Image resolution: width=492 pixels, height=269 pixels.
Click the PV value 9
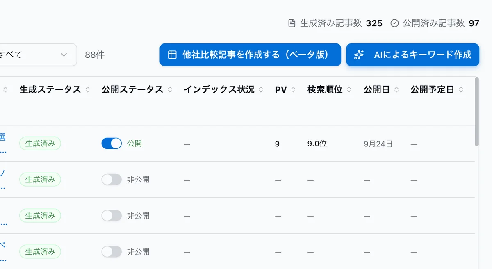tap(277, 144)
